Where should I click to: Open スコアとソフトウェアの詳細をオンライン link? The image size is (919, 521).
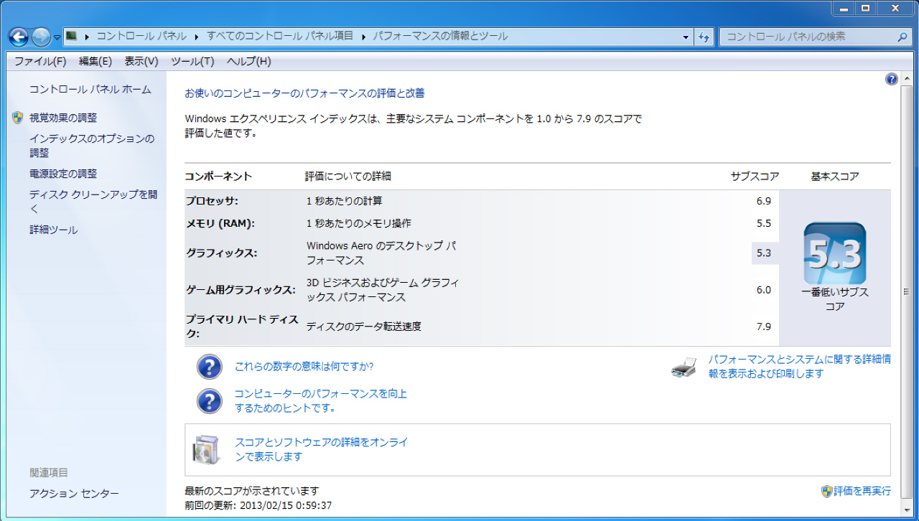point(322,449)
